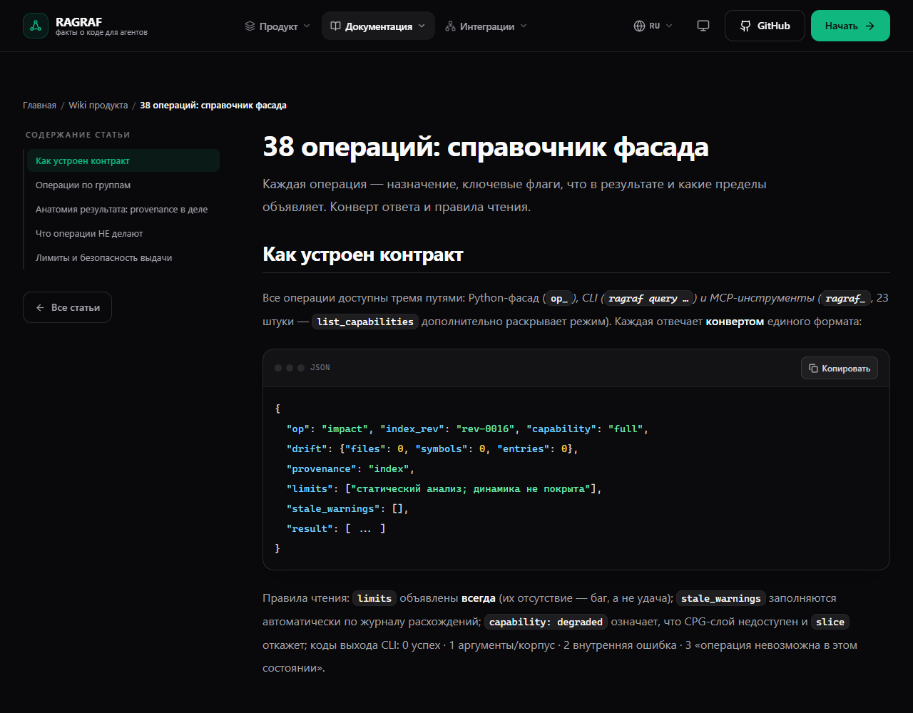Click the GitHub octocat icon

point(745,26)
